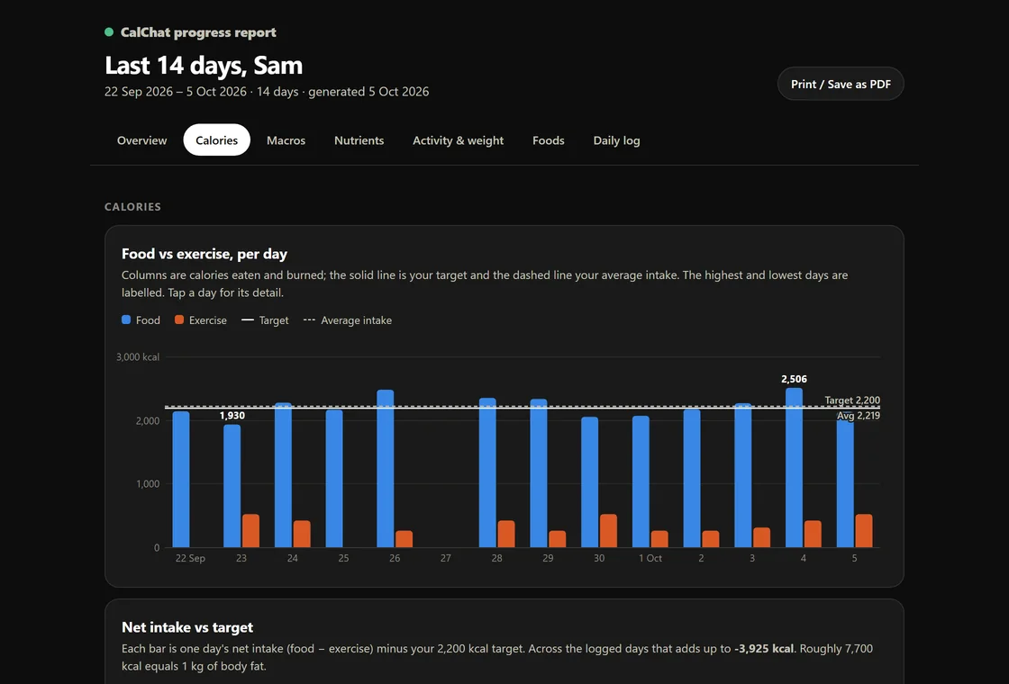Screen dimensions: 1009x684
Task: Tap the 22 Sep food bar
Action: pyautogui.click(x=181, y=480)
